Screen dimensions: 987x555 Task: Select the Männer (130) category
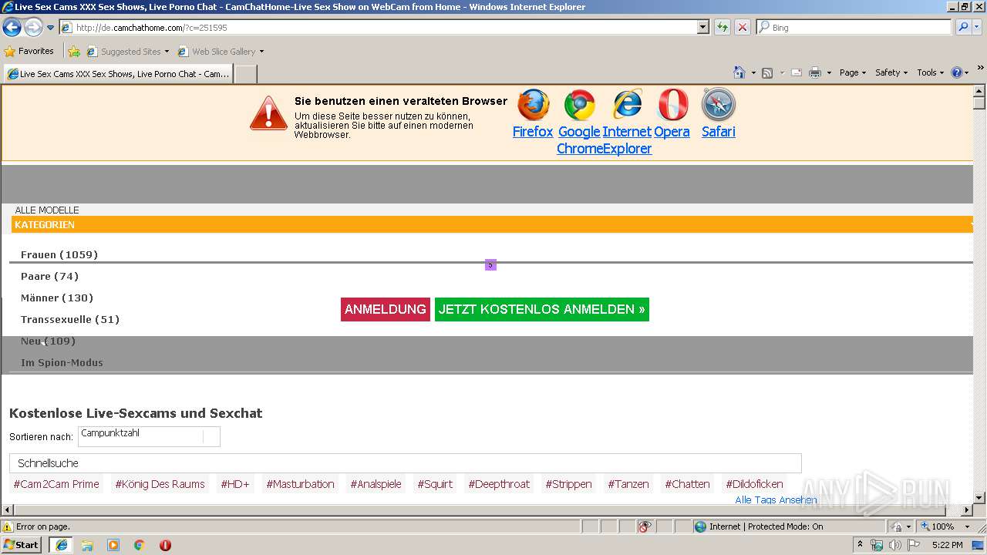point(57,298)
